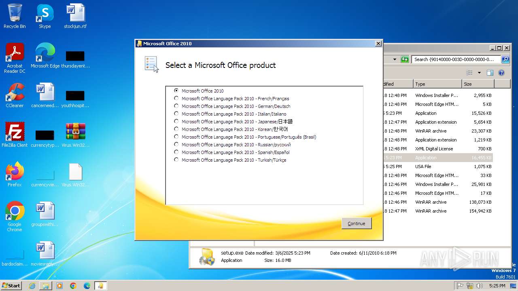Open the Skype desktop shortcut

click(x=45, y=16)
